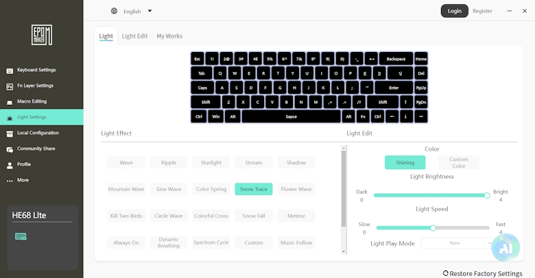Screen dimensions: 535x278
Task: Click the Fn Layer Settings sidebar icon
Action: 10,86
